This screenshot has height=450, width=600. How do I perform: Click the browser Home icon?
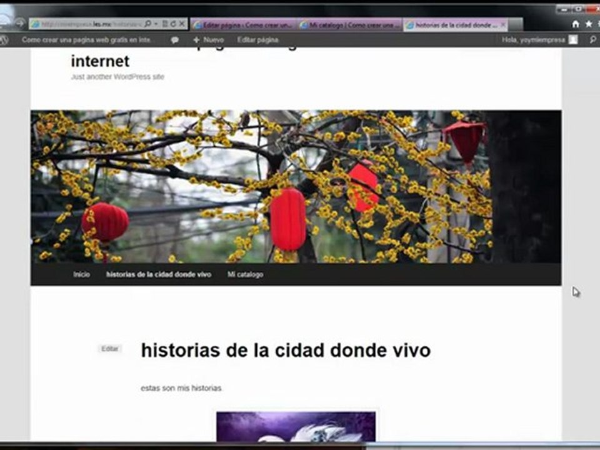(x=576, y=24)
